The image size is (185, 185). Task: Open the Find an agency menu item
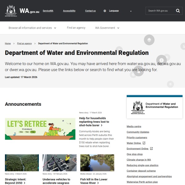76,28
